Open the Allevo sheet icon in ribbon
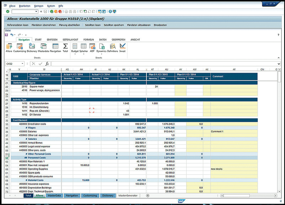Viewport: 285px width, 205px height. (x=9, y=46)
